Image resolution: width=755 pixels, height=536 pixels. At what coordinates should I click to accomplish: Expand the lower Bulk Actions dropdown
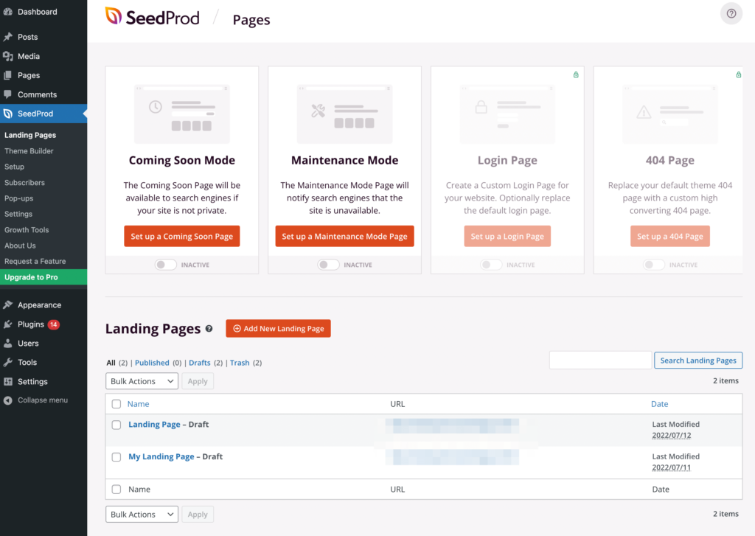(142, 514)
